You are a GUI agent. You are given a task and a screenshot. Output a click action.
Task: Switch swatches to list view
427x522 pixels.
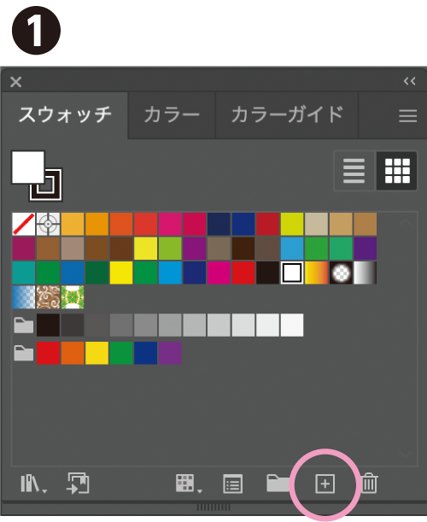coord(354,171)
